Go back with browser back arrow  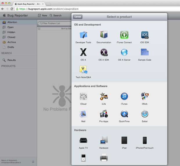pos(3,9)
